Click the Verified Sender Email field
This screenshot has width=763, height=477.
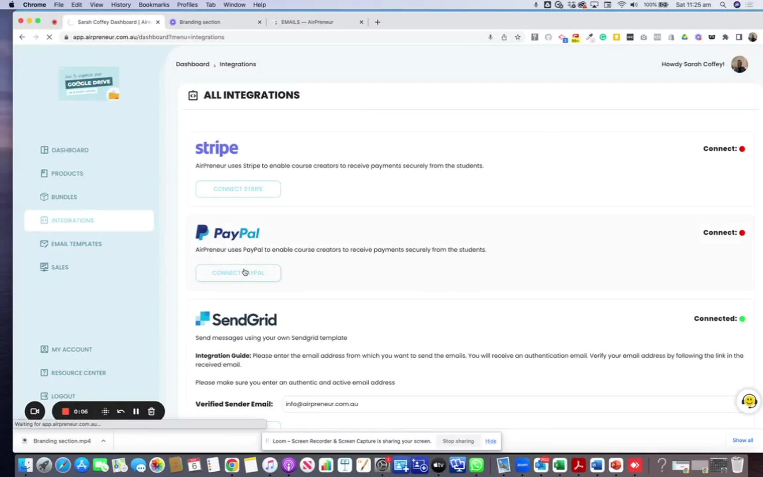512,404
